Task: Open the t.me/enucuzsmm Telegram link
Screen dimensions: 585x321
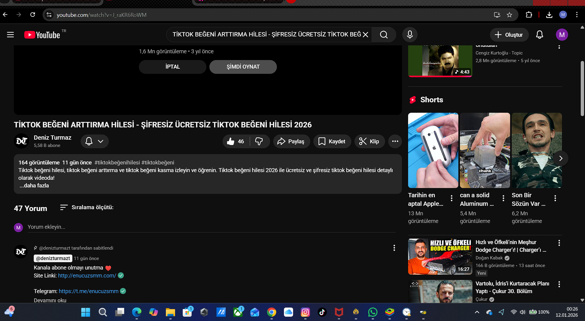Action: pos(89,291)
